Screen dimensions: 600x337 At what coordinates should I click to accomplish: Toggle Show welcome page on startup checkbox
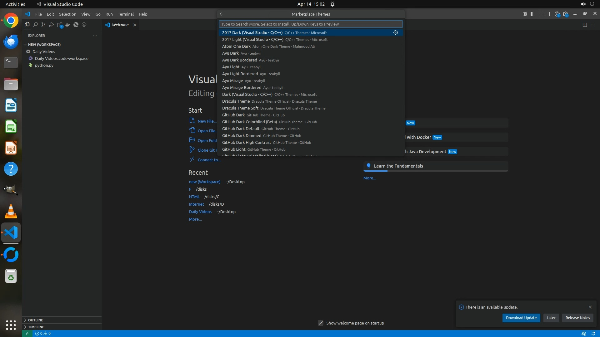click(321, 323)
